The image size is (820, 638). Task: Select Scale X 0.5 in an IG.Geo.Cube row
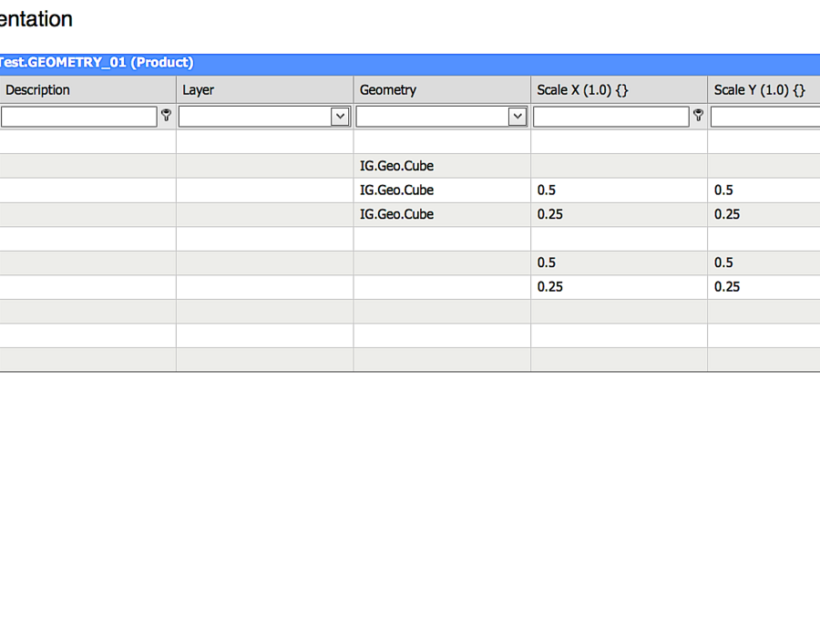coord(620,190)
